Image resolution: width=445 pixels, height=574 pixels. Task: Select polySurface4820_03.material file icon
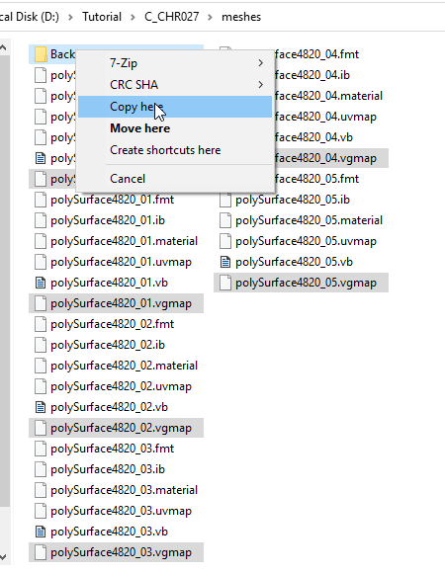click(x=41, y=490)
